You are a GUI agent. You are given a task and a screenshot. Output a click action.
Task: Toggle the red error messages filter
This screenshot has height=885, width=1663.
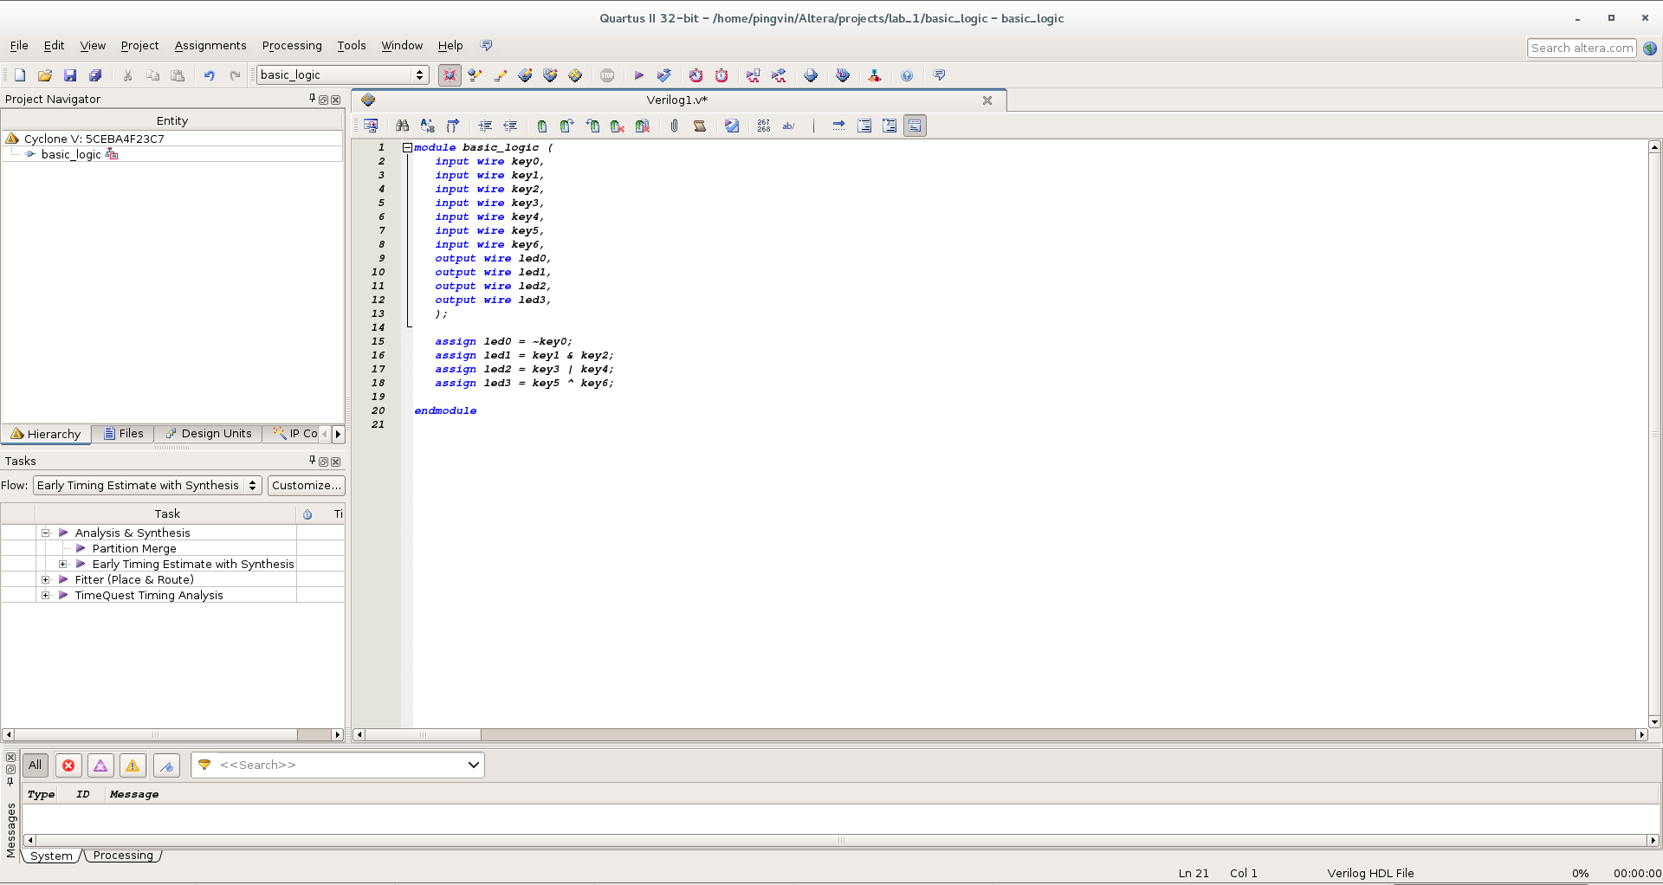[68, 765]
